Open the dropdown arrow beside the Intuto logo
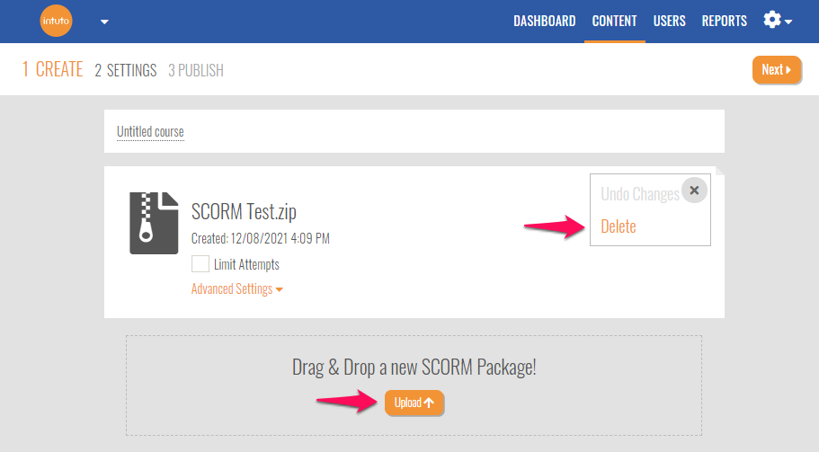 (104, 22)
